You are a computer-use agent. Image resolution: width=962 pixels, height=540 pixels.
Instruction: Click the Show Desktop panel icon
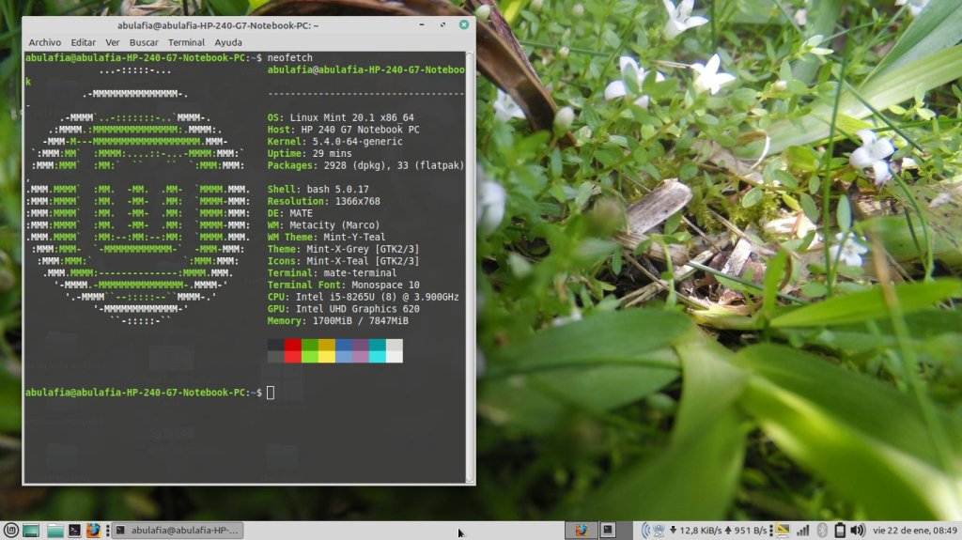pos(32,531)
